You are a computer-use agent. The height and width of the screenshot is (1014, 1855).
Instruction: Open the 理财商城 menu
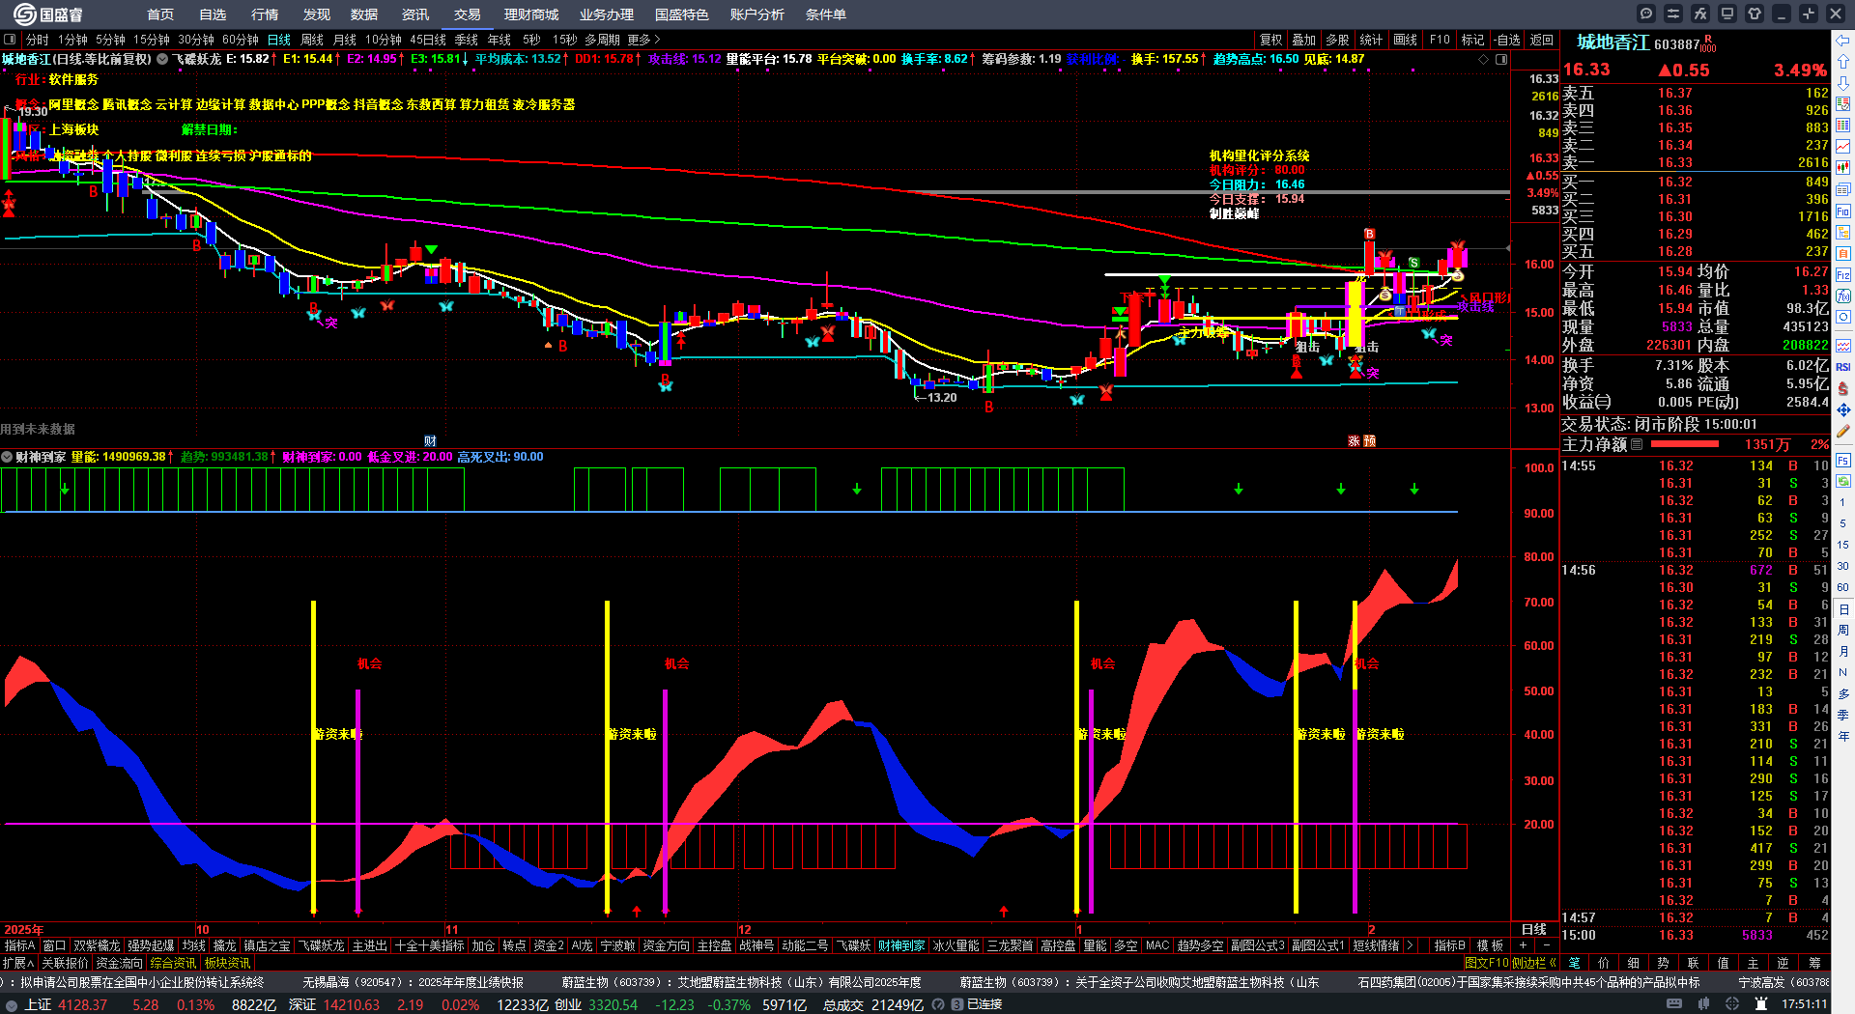tap(531, 14)
